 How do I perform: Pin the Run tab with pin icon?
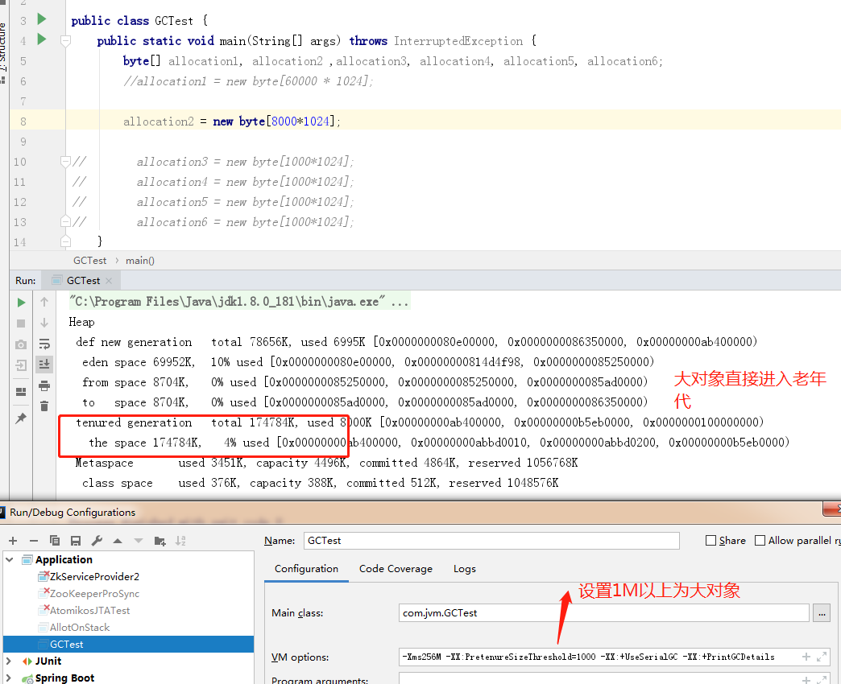click(21, 418)
